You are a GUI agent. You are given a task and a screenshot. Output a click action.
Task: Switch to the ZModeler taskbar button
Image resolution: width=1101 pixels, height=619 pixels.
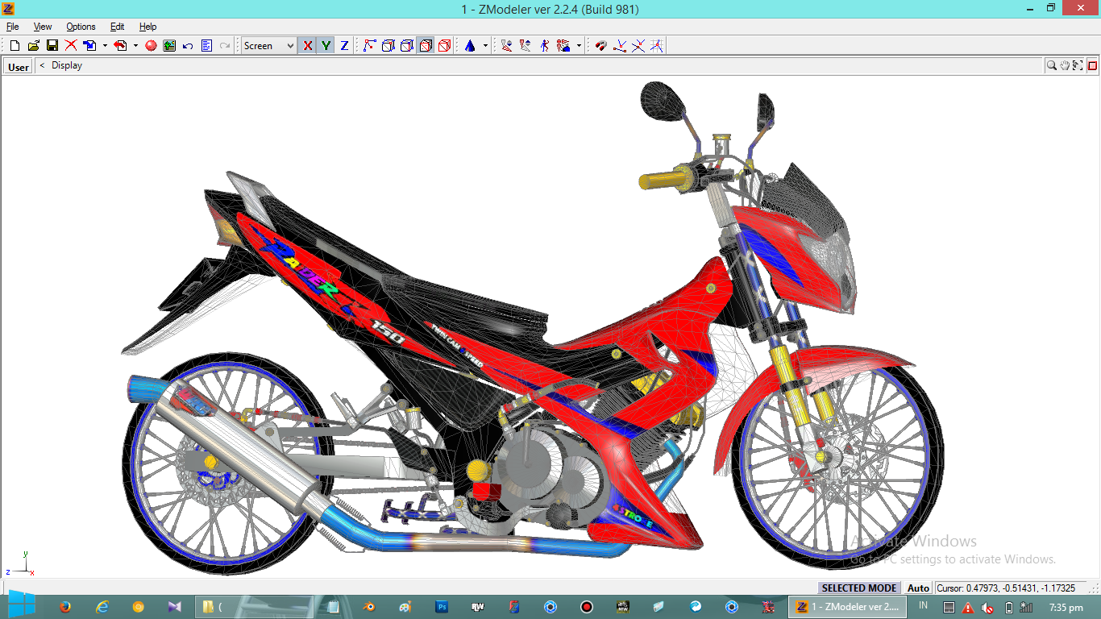[848, 607]
